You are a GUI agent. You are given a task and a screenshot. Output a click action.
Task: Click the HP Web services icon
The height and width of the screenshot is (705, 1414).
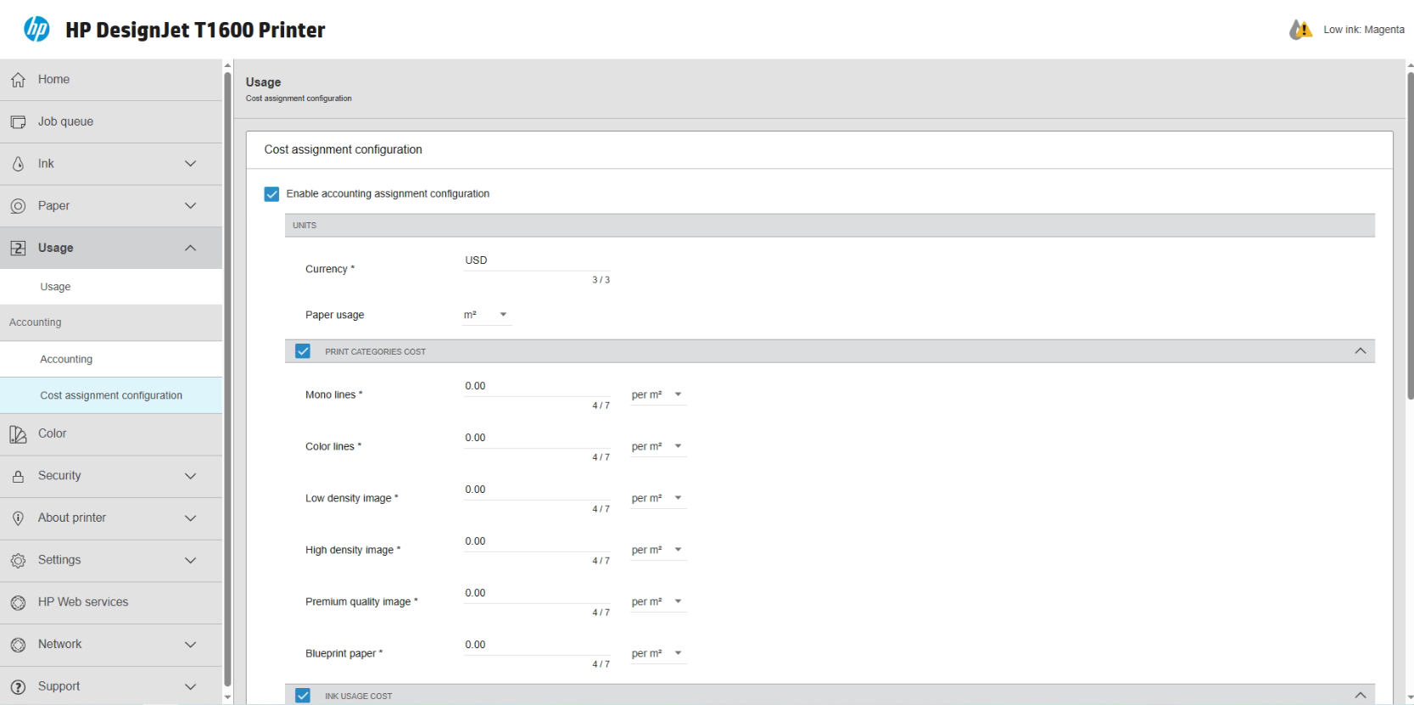18,603
